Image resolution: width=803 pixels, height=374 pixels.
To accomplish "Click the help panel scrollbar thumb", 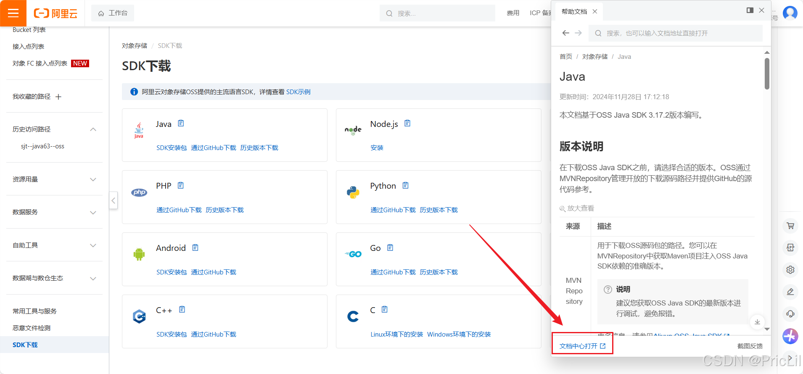I will 767,74.
